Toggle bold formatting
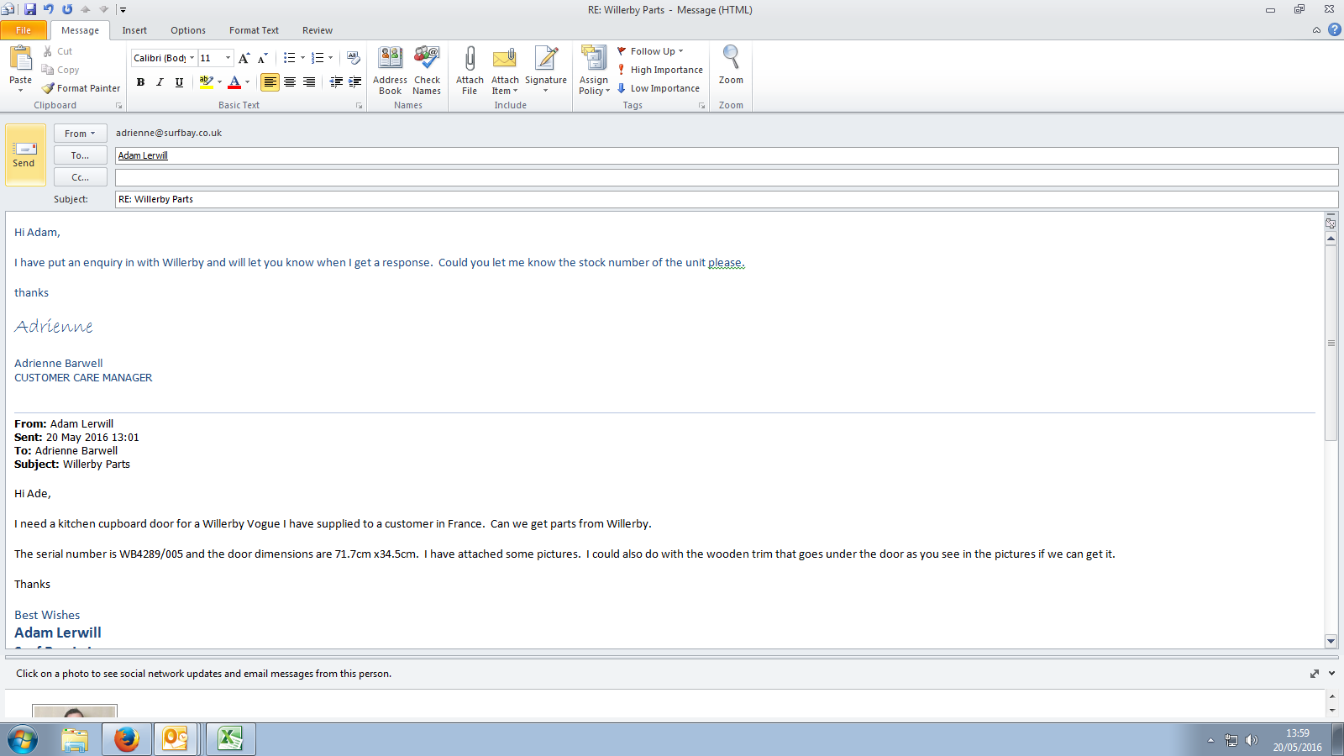 (x=140, y=82)
